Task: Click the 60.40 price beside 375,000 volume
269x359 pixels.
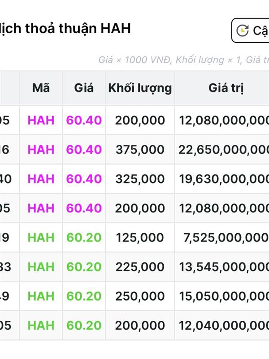Action: point(84,149)
